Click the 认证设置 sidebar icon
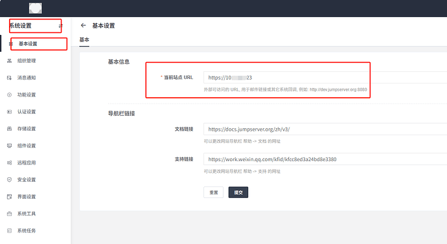 coord(10,112)
